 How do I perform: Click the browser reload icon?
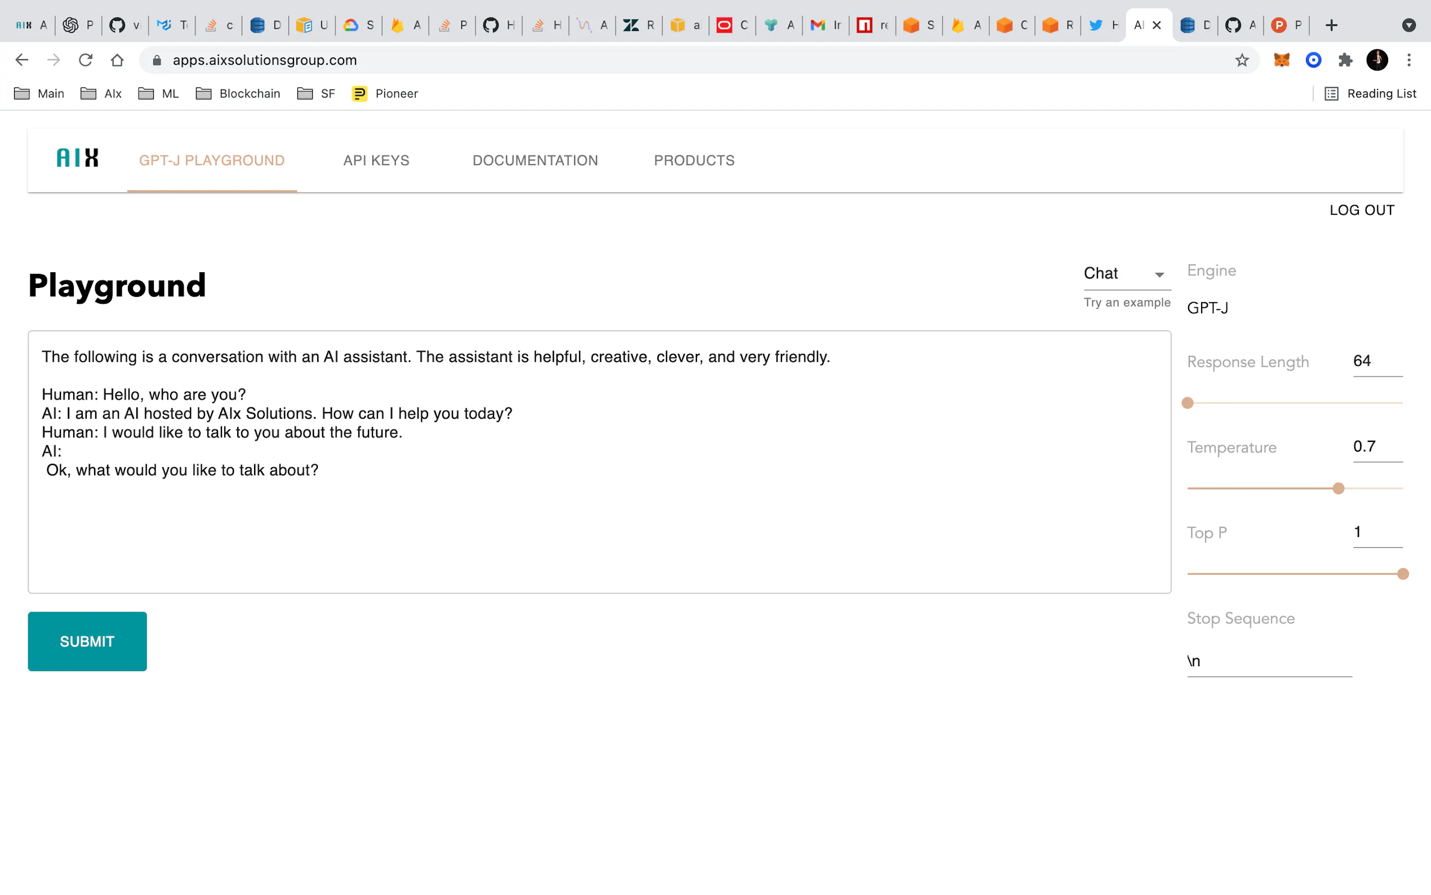point(86,60)
